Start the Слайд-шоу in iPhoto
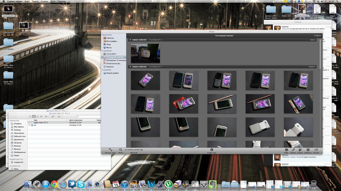This screenshot has width=341, height=191. [x=212, y=151]
